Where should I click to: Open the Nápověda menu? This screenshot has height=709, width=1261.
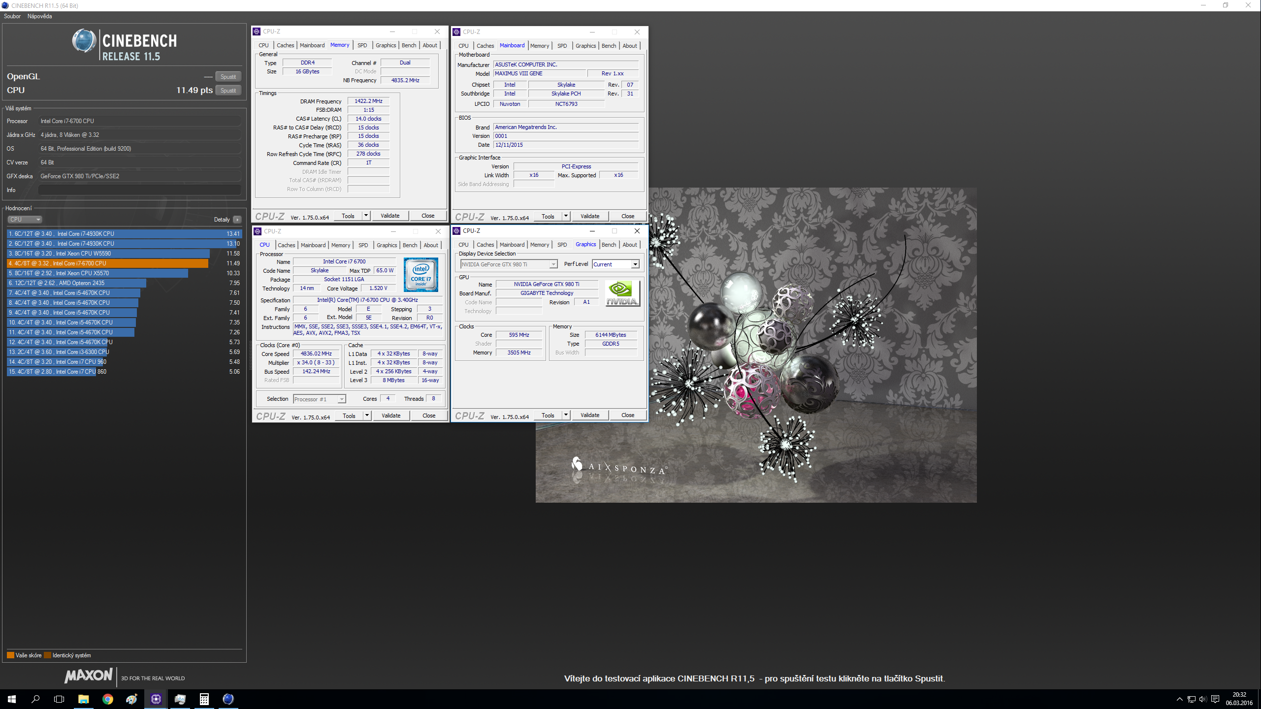click(x=39, y=16)
